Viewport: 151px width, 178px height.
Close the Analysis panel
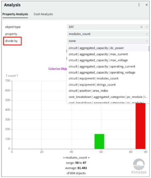147,5
